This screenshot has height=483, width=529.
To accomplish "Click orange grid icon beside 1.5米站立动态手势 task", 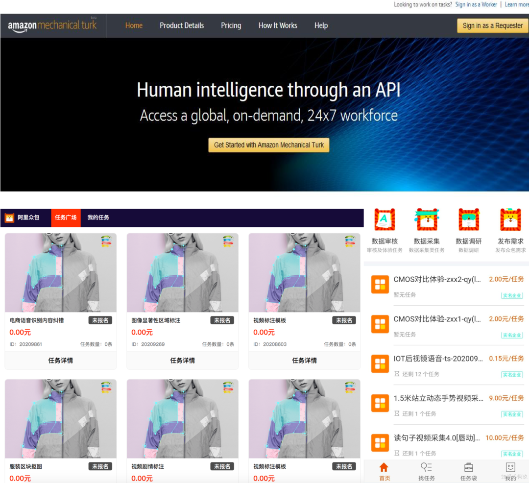I will point(380,404).
